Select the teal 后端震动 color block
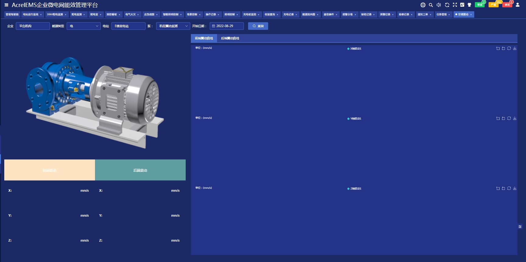 [140, 170]
